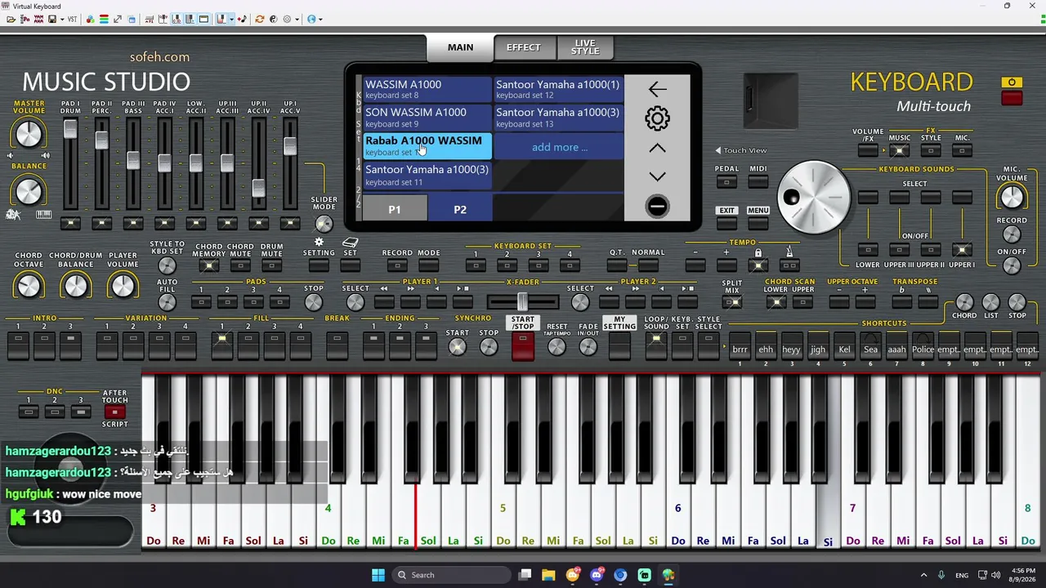Click the PAD I DRUM slider
The height and width of the screenshot is (588, 1046).
coord(70,129)
